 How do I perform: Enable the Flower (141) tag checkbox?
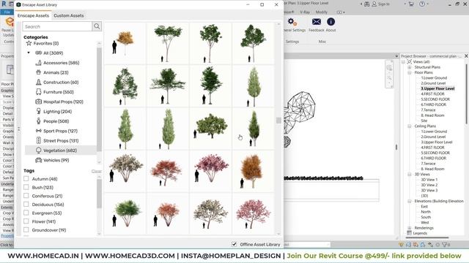26,221
